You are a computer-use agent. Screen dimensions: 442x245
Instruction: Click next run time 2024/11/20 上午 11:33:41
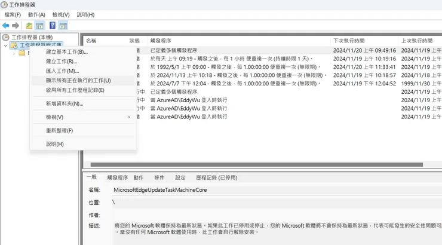364,67
